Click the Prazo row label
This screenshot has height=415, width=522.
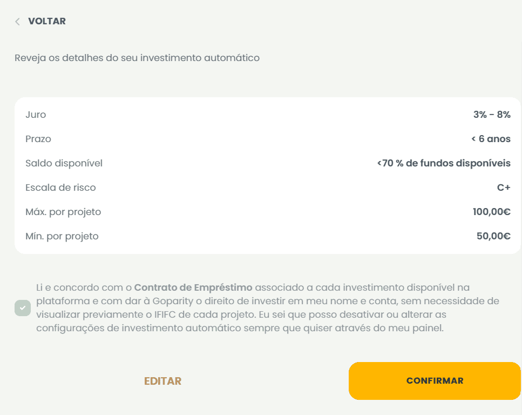pyautogui.click(x=38, y=139)
